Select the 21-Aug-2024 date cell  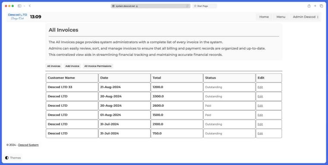pos(124,87)
